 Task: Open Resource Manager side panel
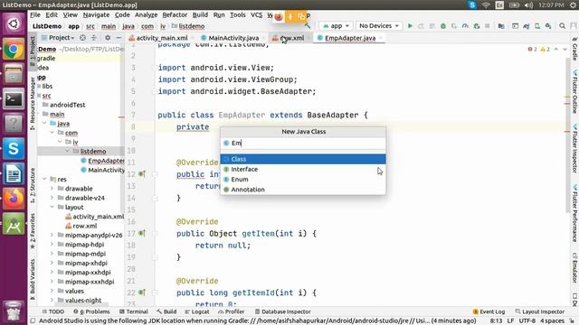(33, 103)
